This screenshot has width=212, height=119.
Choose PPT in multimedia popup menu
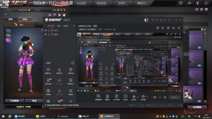pyautogui.click(x=125, y=90)
